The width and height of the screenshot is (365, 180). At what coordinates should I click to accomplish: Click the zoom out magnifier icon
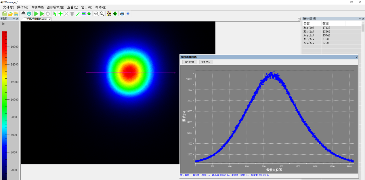[102, 14]
